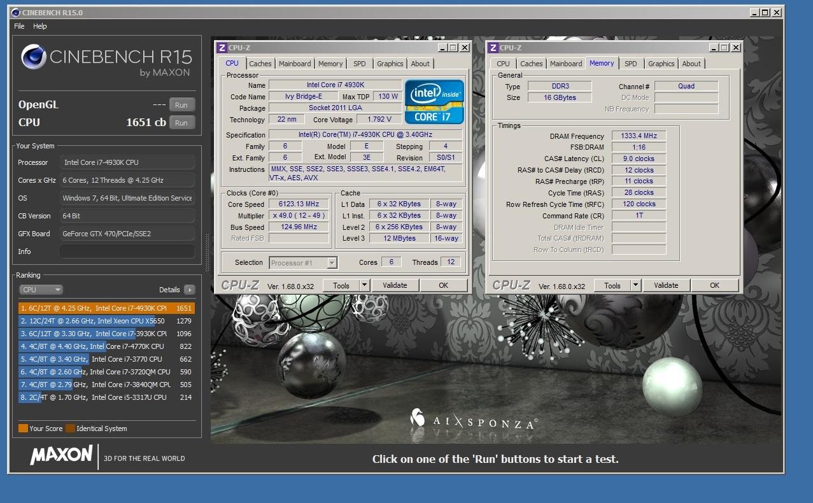The image size is (813, 503).
Task: Select ranking entry Intel Core i7-3930K
Action: [x=106, y=334]
